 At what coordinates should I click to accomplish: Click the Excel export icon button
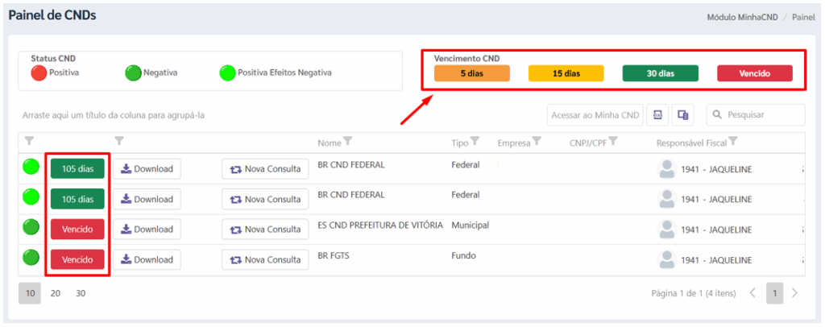(x=658, y=115)
